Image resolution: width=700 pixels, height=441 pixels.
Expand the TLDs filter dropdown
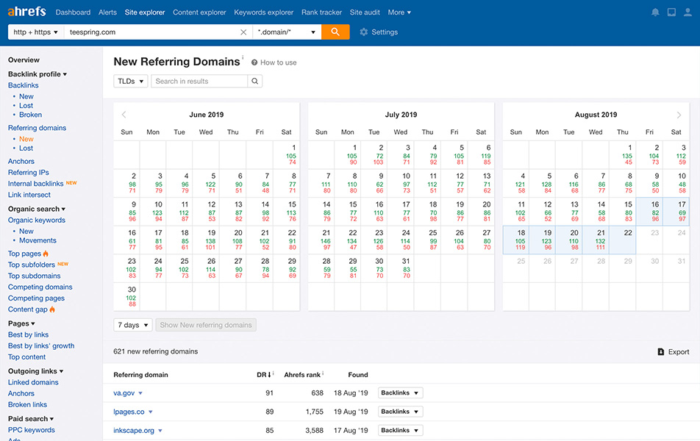pos(130,82)
